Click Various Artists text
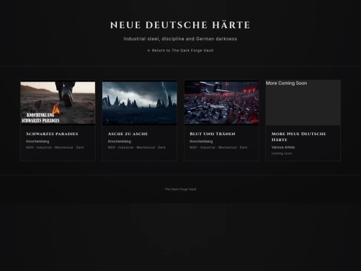 (x=283, y=147)
